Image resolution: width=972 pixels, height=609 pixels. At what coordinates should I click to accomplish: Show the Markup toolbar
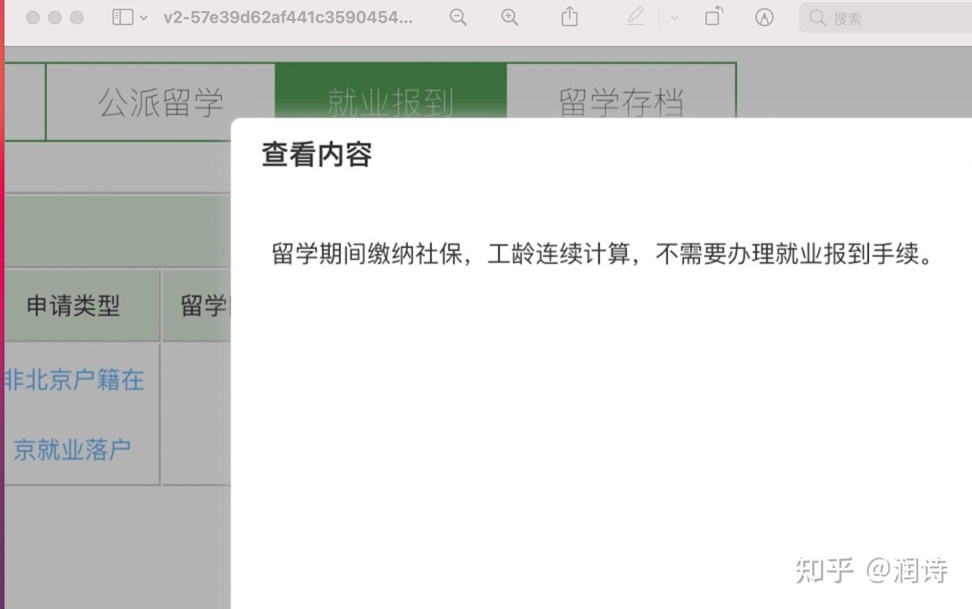point(764,18)
